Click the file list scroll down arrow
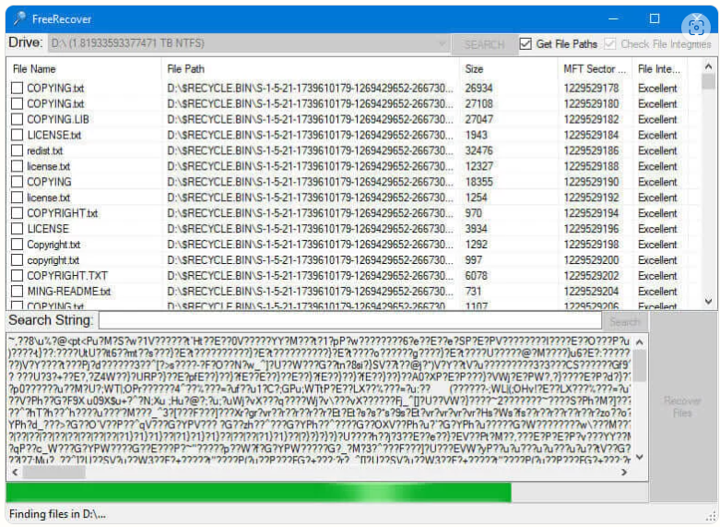 [x=709, y=301]
